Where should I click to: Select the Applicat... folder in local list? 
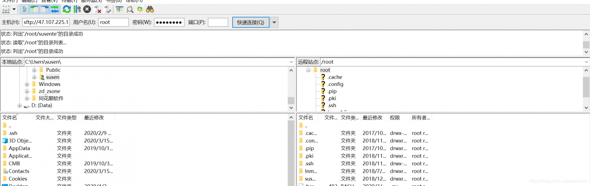tap(20, 156)
